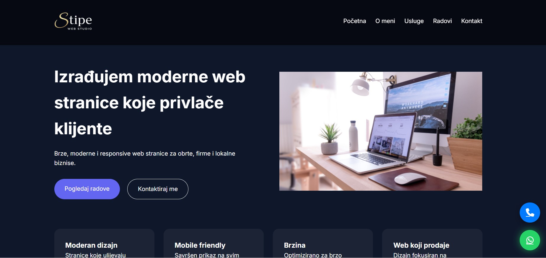This screenshot has height=258, width=546.
Task: Click the Optimizirano za brzo description text
Action: 313,255
